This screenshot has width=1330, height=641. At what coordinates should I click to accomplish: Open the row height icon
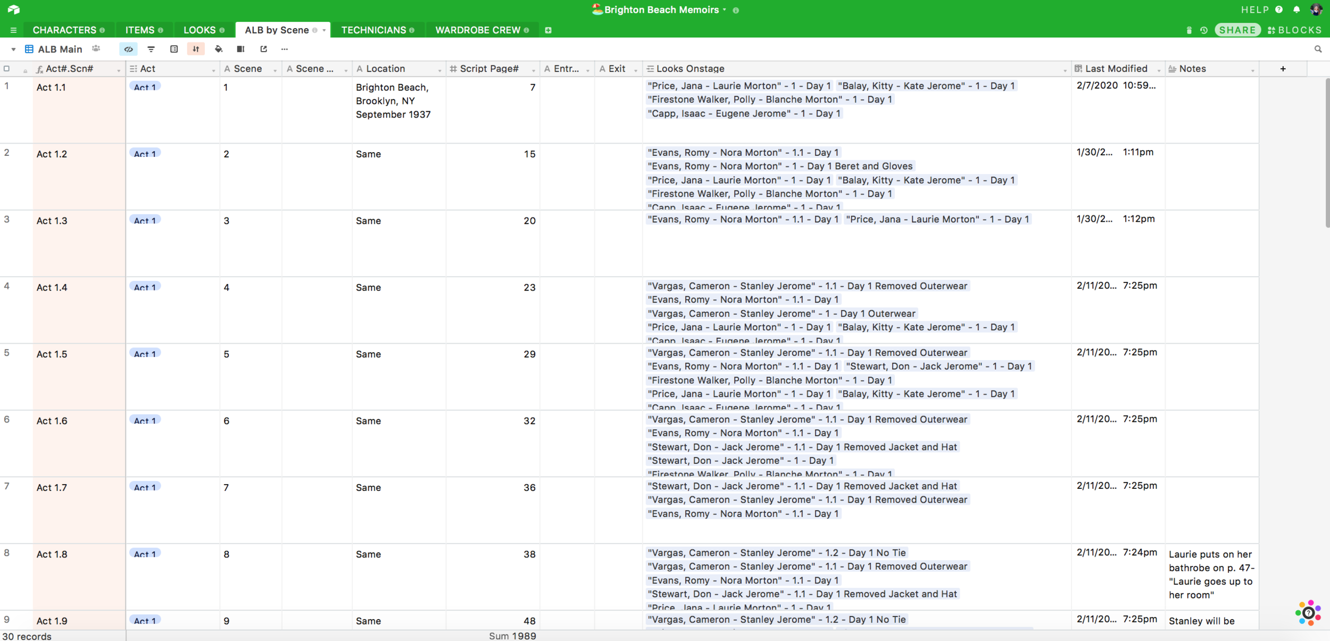tap(240, 49)
